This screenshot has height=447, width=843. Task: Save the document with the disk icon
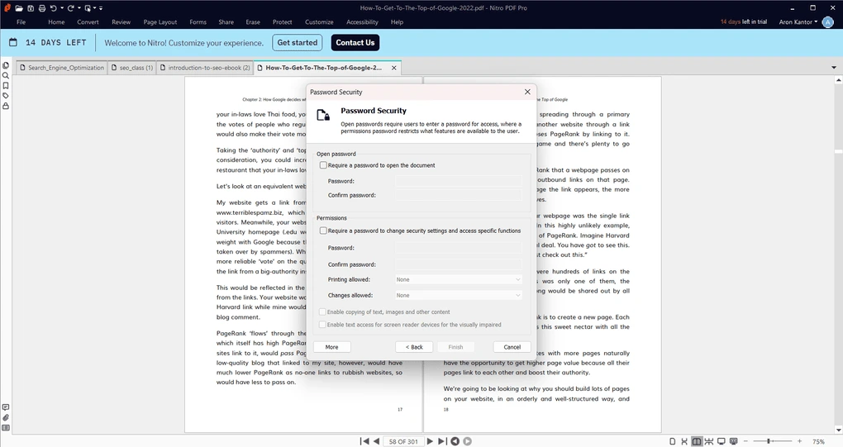[31, 8]
